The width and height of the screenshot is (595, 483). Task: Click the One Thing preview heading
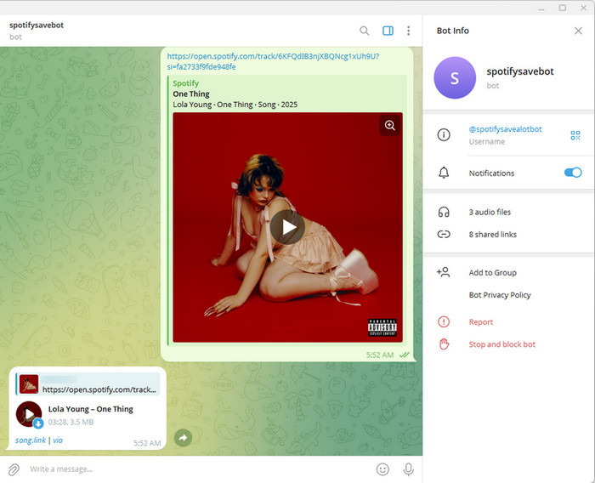pos(191,94)
